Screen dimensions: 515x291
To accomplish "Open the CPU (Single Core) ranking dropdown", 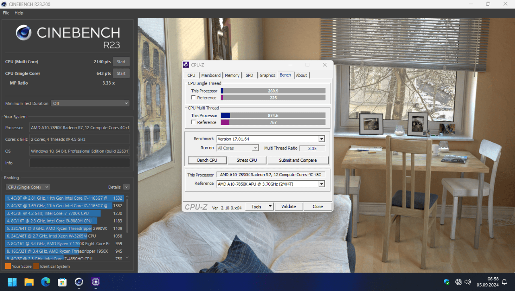I will [x=28, y=187].
